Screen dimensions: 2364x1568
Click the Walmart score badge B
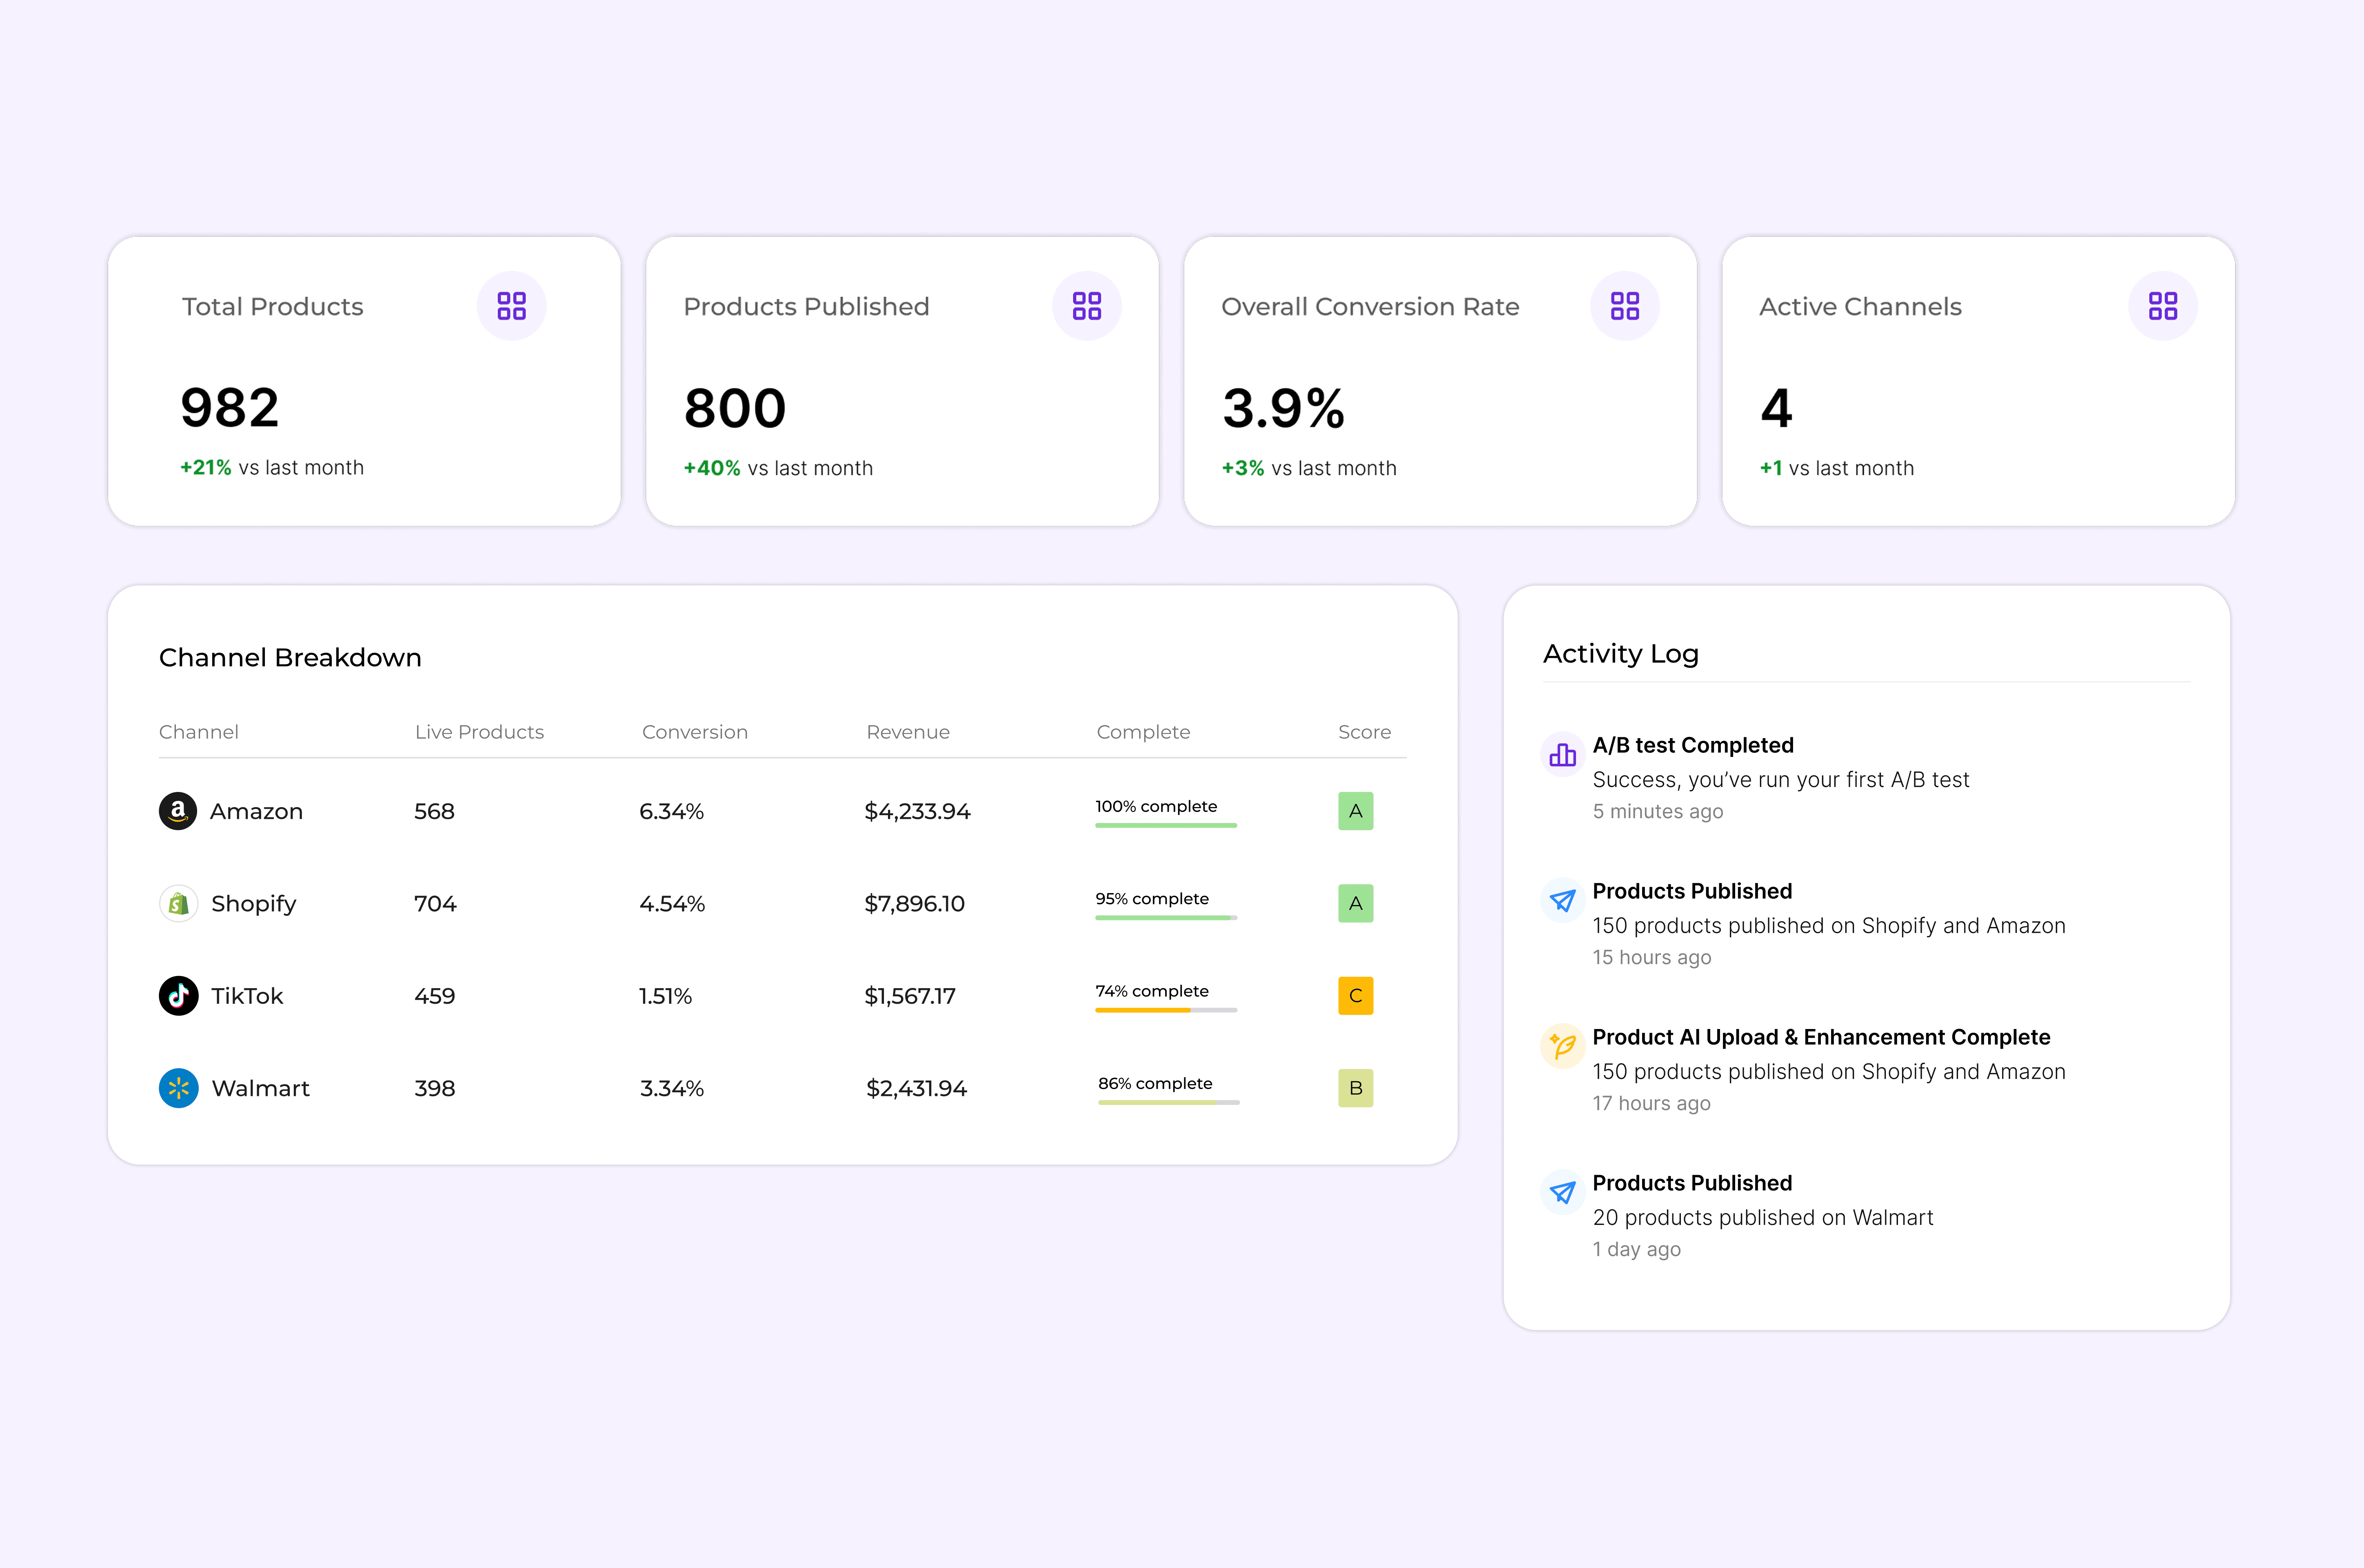(1356, 1088)
